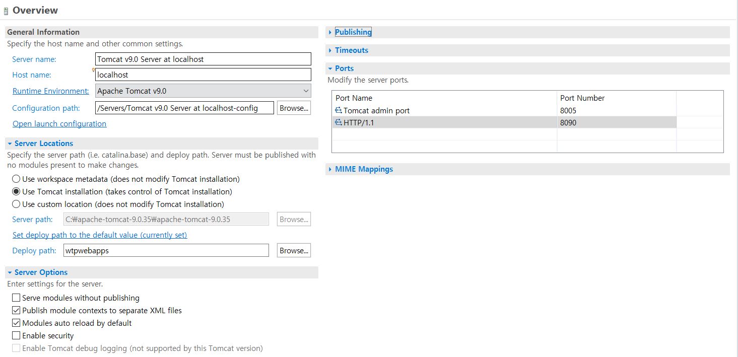This screenshot has height=357, width=738.
Task: Open the Runtime Environment link
Action: pyautogui.click(x=50, y=91)
